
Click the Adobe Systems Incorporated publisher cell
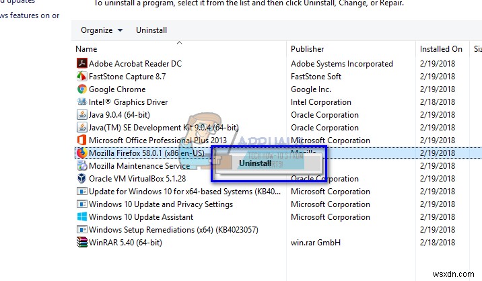click(x=342, y=64)
